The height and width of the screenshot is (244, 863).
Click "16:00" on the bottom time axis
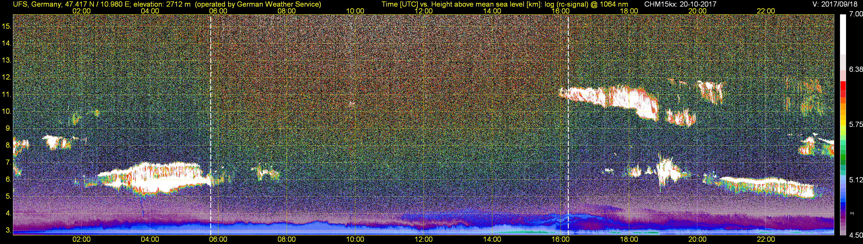[560, 239]
